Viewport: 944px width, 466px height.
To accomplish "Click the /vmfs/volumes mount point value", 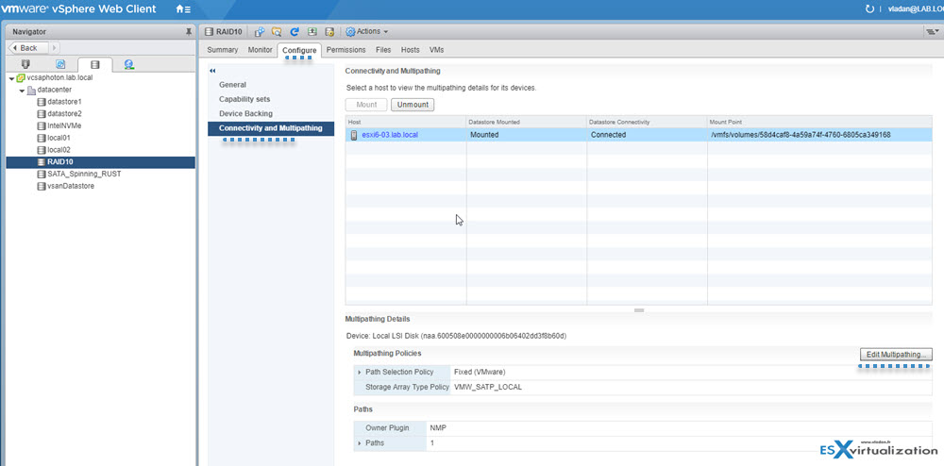I will (x=801, y=135).
